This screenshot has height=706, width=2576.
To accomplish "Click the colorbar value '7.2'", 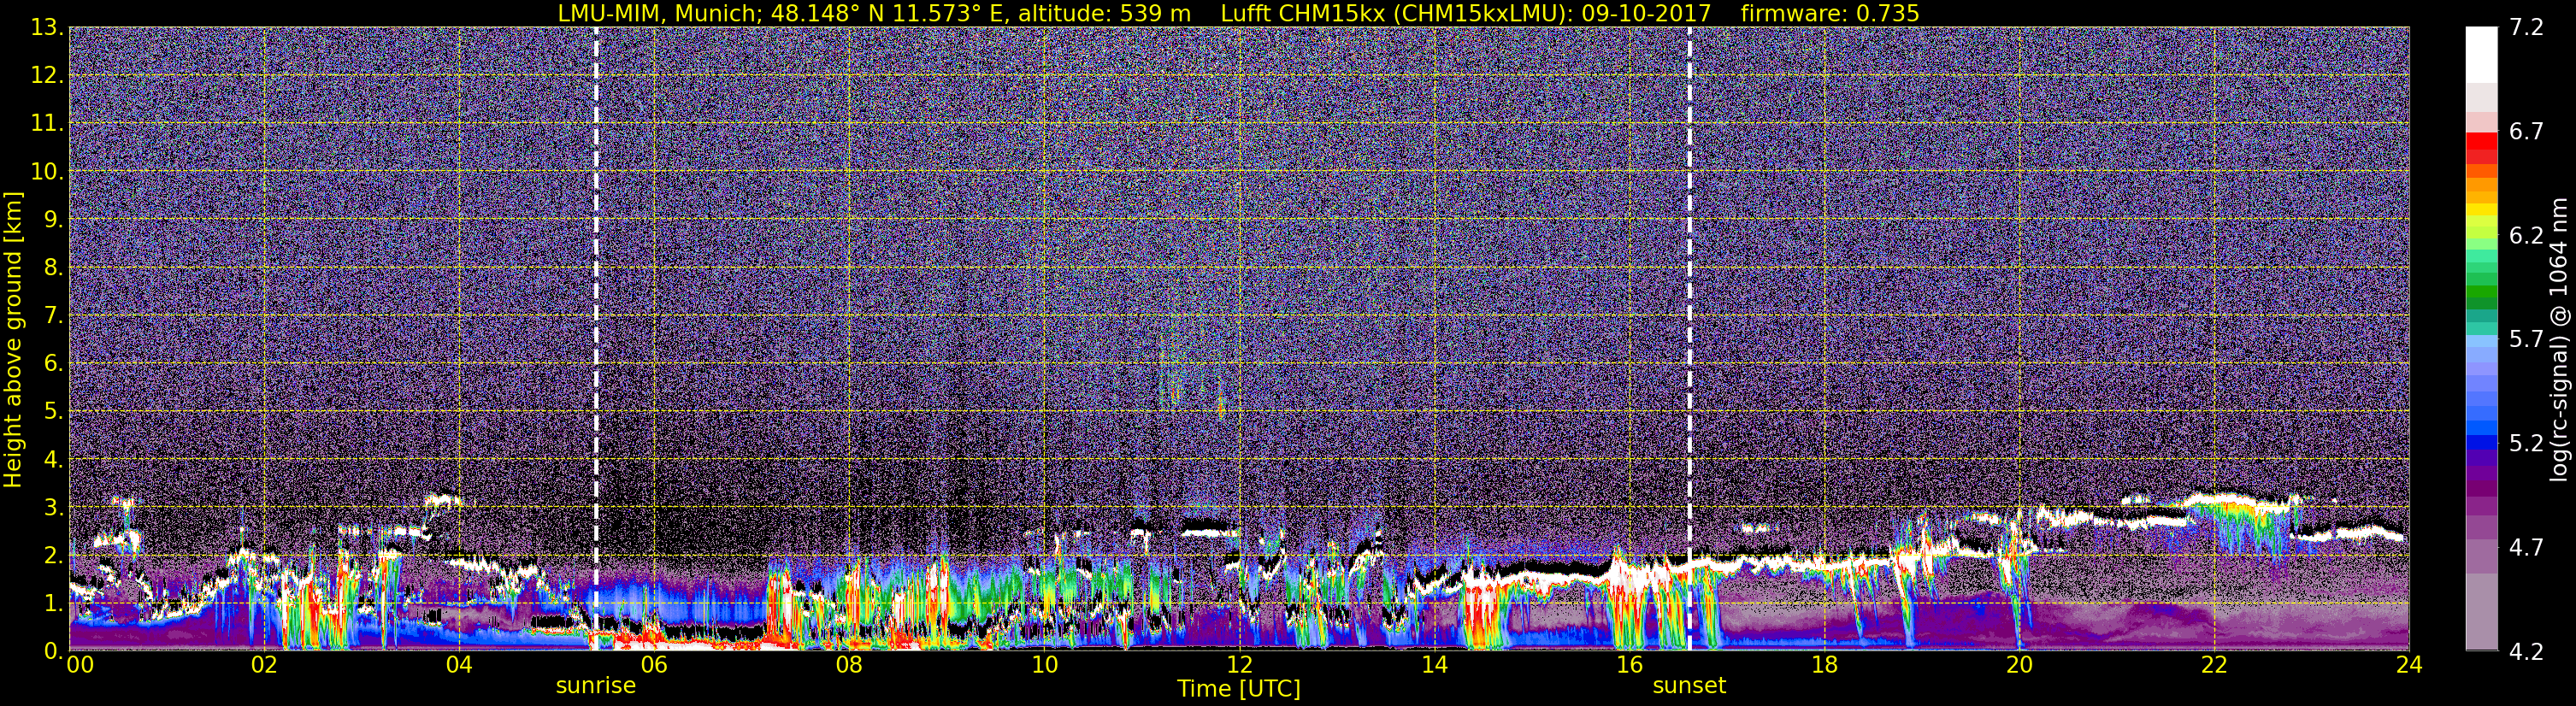I will (2526, 28).
